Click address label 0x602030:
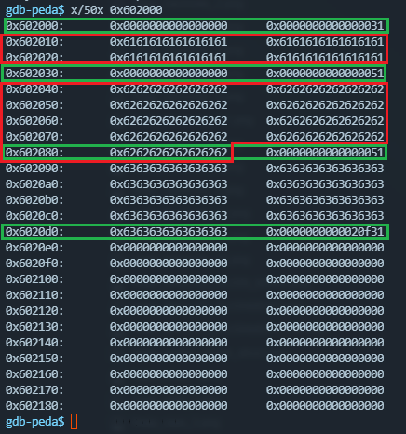This screenshot has height=434, width=406. [x=34, y=74]
